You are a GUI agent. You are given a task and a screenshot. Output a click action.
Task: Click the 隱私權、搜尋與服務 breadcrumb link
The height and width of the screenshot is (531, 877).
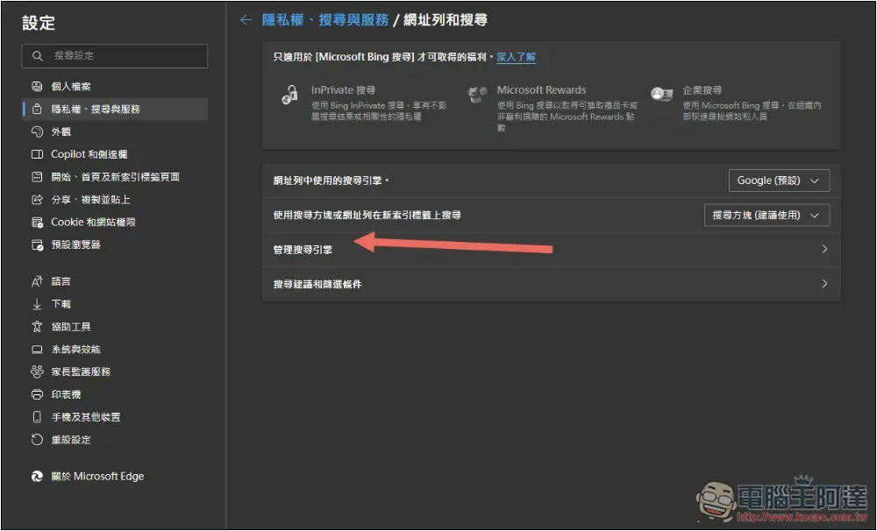[x=325, y=20]
